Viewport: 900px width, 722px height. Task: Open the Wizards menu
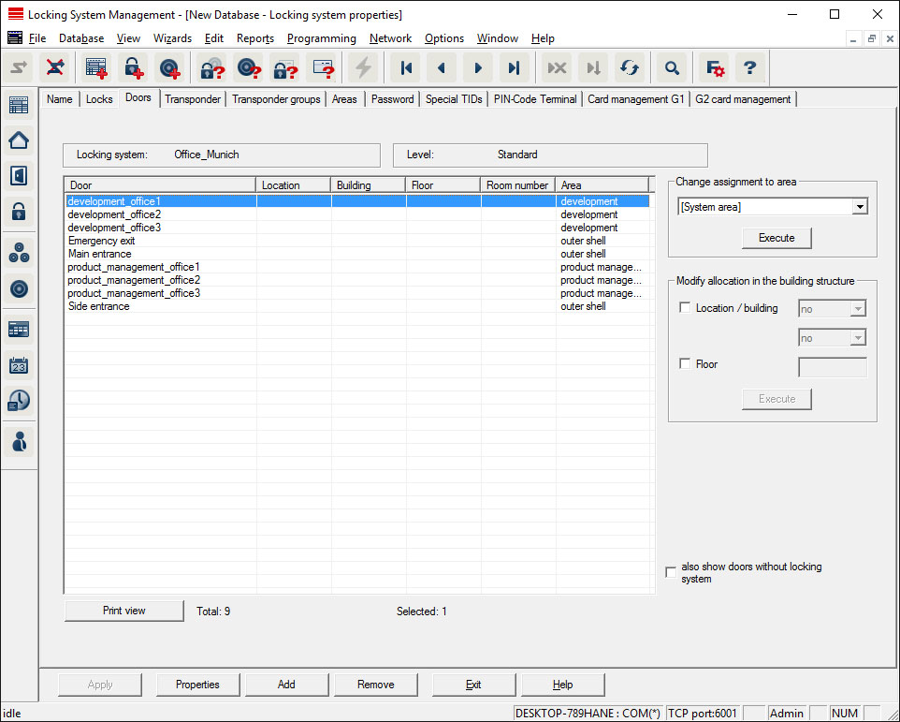(172, 38)
